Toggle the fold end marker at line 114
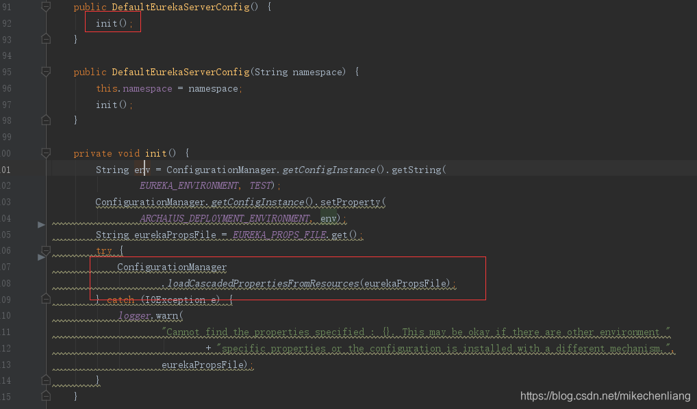 point(46,380)
